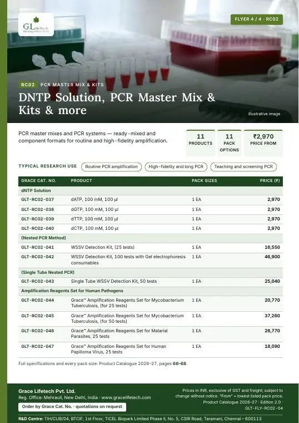This screenshot has width=299, height=423.
Task: Click Single Tube WSSV Detection Kit, 50 tests
Action: tap(114, 281)
